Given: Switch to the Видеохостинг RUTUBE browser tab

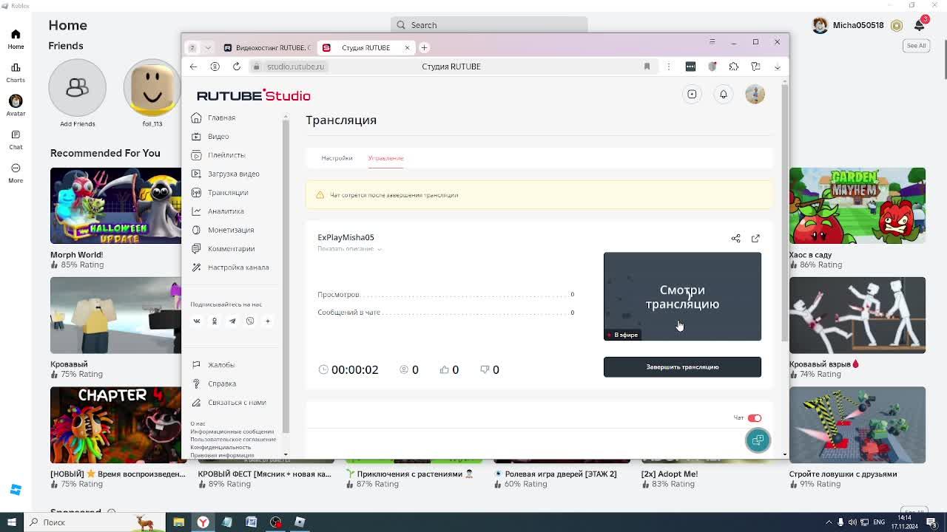Looking at the screenshot, I should (x=266, y=47).
